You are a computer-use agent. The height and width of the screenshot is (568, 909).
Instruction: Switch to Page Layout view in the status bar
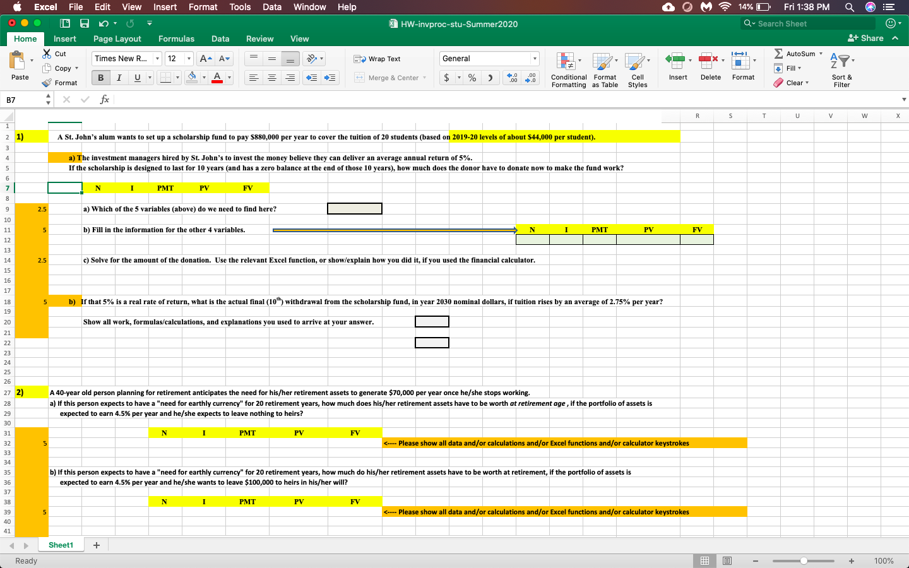(x=727, y=561)
